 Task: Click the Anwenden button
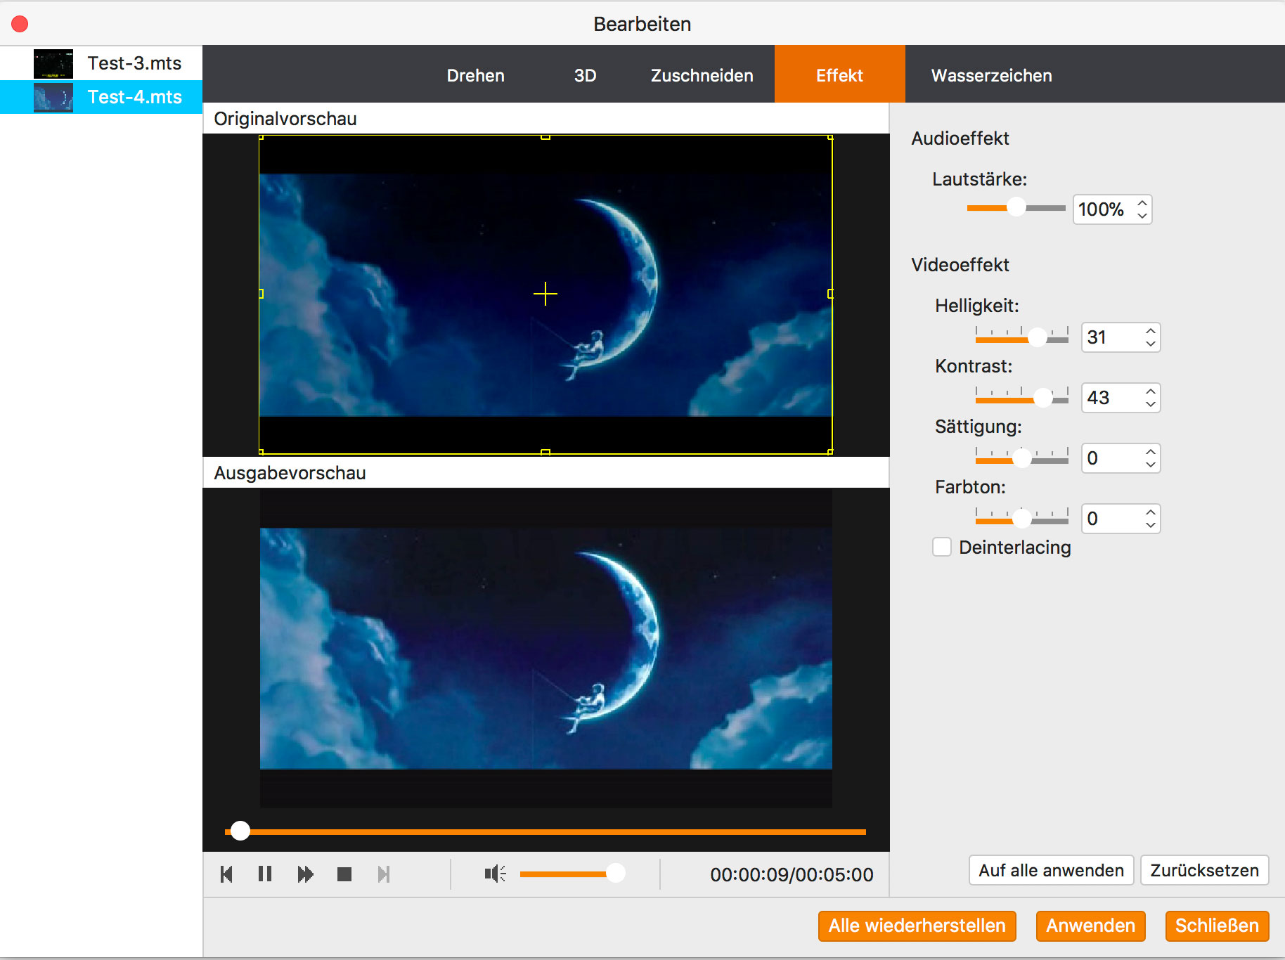[1091, 926]
